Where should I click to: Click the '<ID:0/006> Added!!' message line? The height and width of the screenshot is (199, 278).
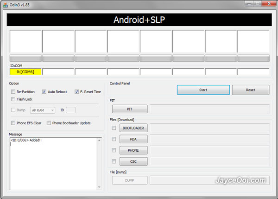26,140
